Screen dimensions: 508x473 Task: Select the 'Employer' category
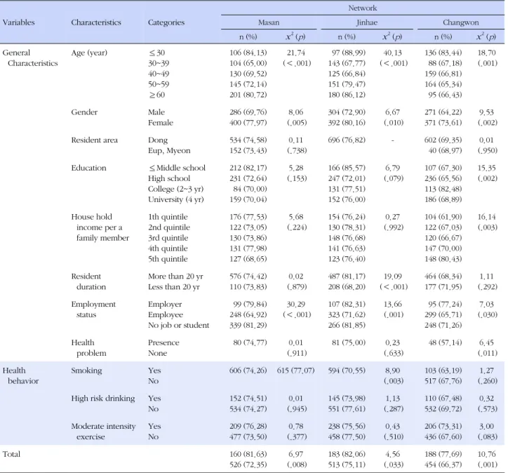165,305
